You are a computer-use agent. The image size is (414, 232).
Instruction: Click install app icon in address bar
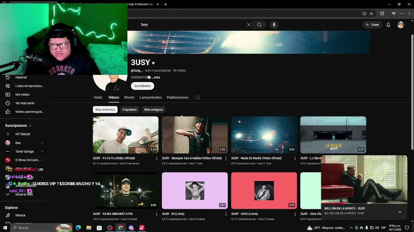point(364,14)
